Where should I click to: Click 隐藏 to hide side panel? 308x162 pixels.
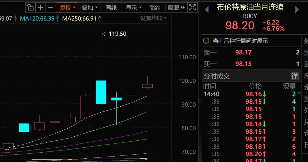click(x=176, y=8)
